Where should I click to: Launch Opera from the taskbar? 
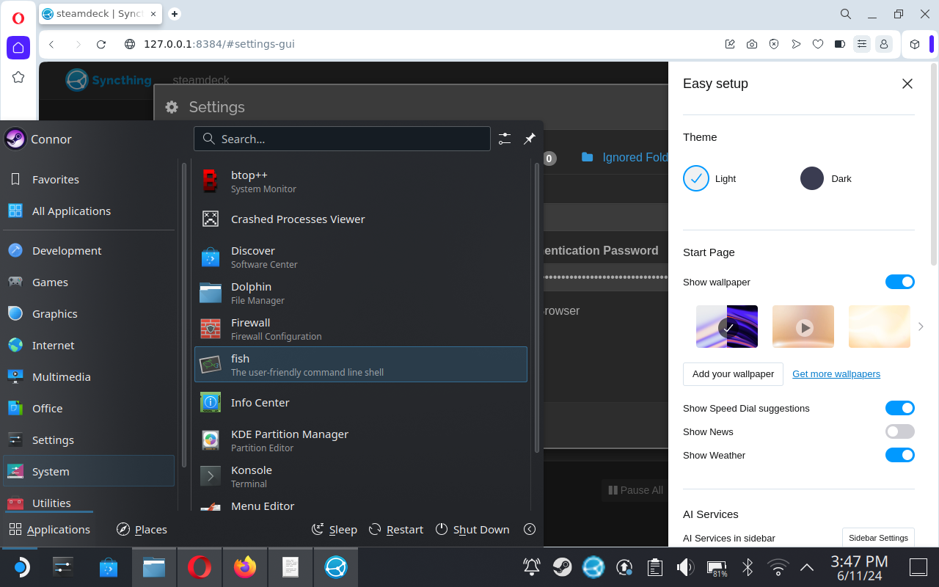coord(200,567)
